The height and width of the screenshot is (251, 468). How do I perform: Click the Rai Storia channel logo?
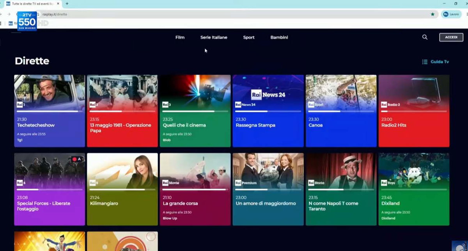click(316, 183)
